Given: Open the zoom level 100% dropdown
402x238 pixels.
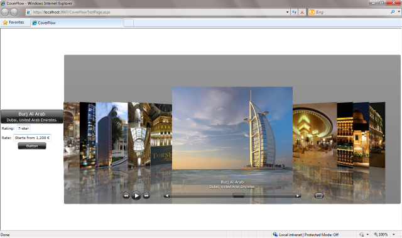Looking at the screenshot, I should pyautogui.click(x=394, y=234).
